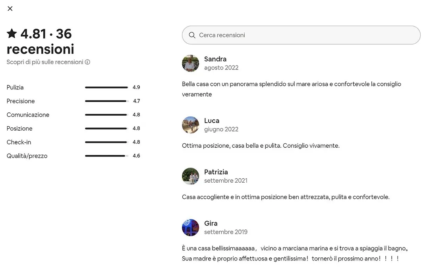The image size is (429, 278).
Task: Close the reviews dialog with X
Action: 10,8
